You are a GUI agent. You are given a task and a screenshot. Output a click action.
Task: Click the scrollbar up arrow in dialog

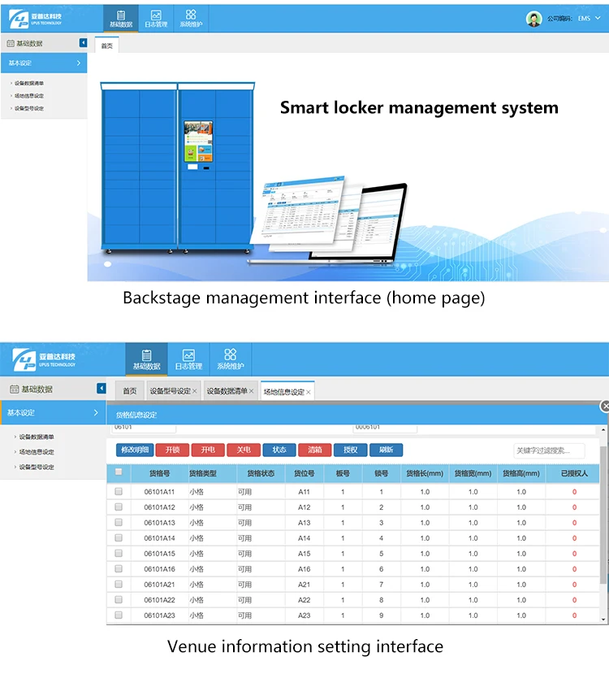coord(603,430)
